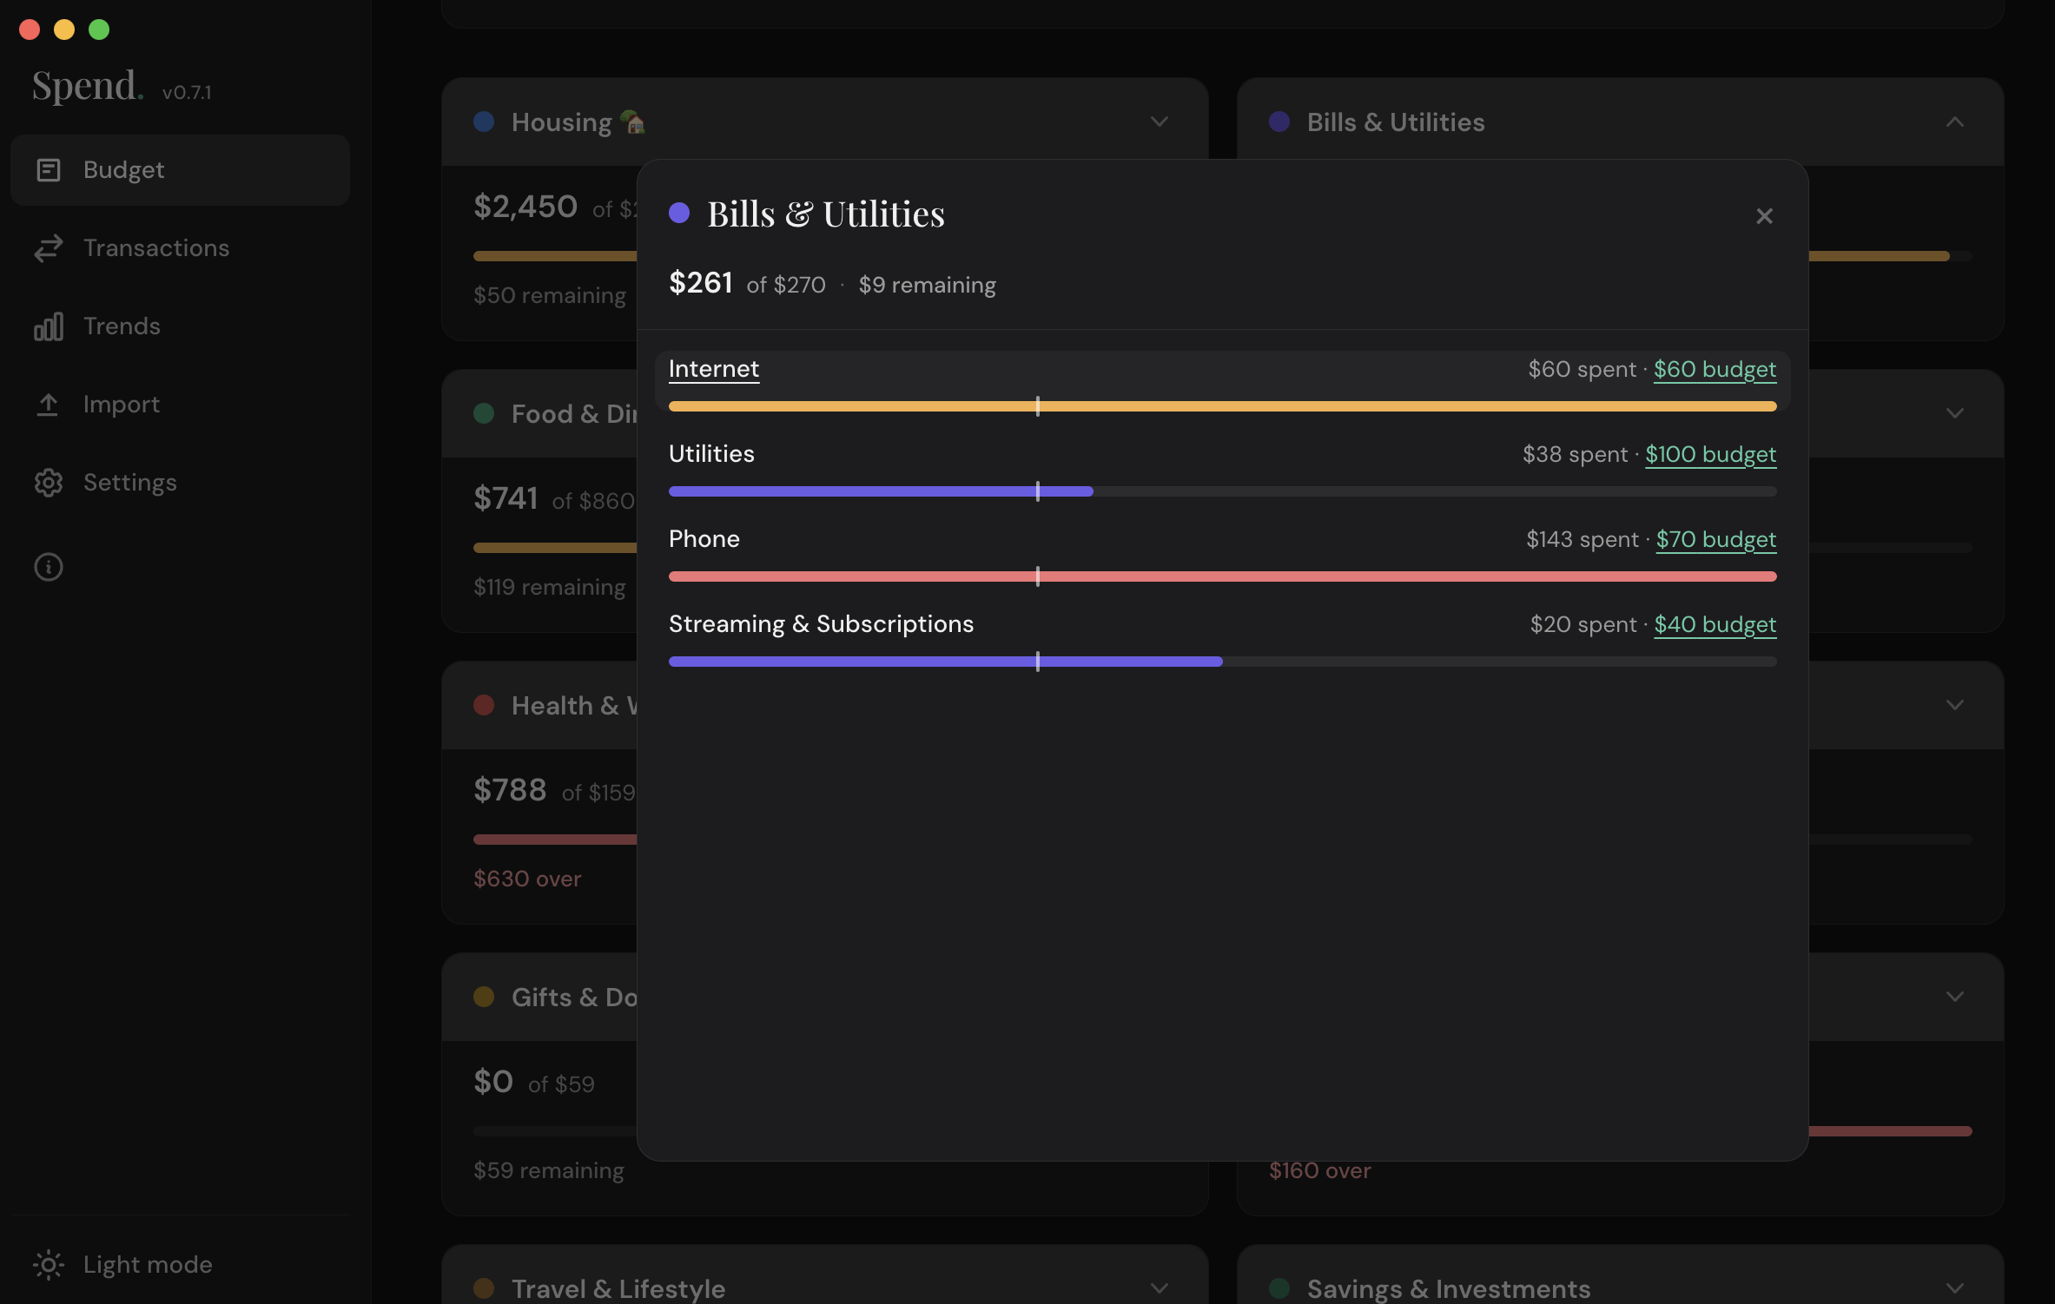Expand the card to the right of Gifts
This screenshot has height=1304, width=2055.
[x=1955, y=997]
